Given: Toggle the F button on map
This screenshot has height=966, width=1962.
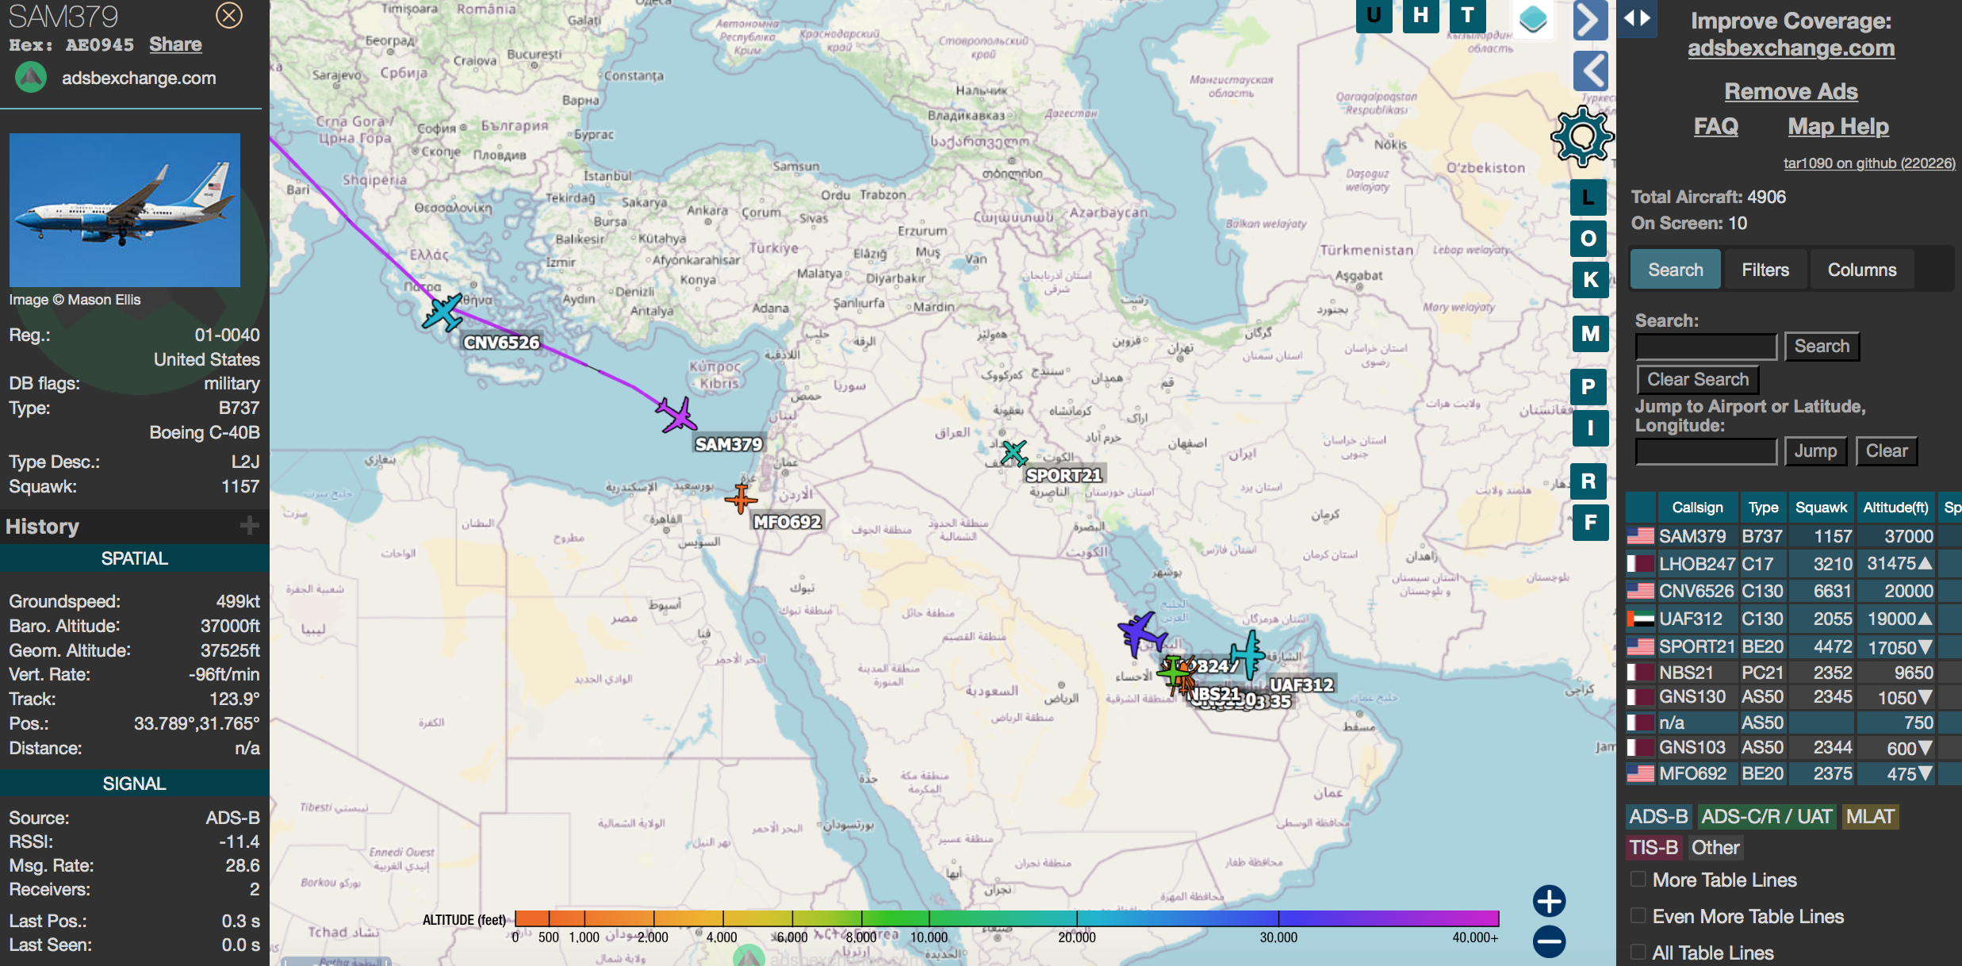Looking at the screenshot, I should (x=1590, y=523).
